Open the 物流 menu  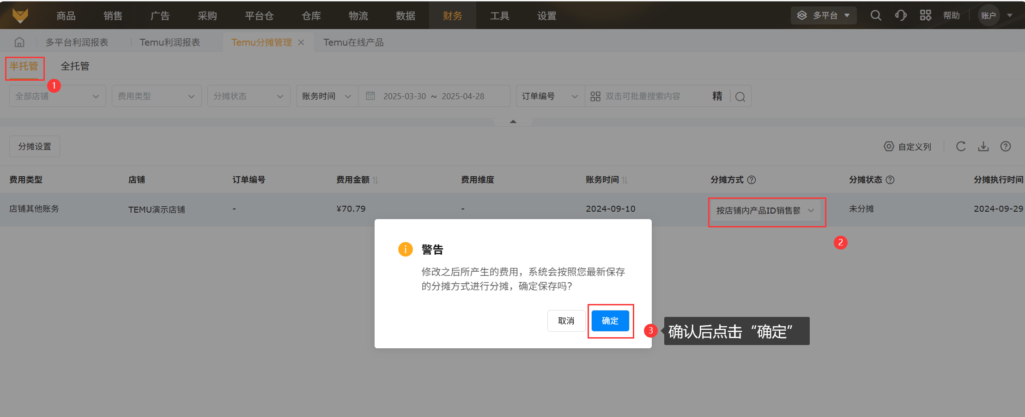click(358, 16)
